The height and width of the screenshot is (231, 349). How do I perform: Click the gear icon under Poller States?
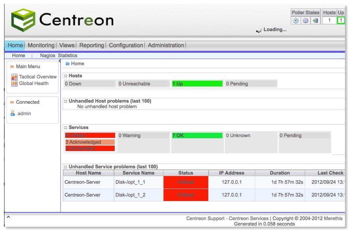(x=305, y=20)
